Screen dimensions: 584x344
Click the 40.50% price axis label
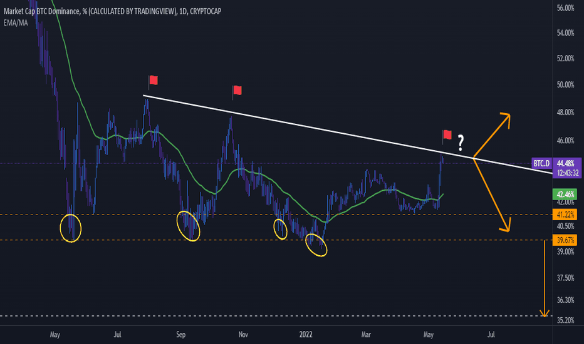pos(565,226)
